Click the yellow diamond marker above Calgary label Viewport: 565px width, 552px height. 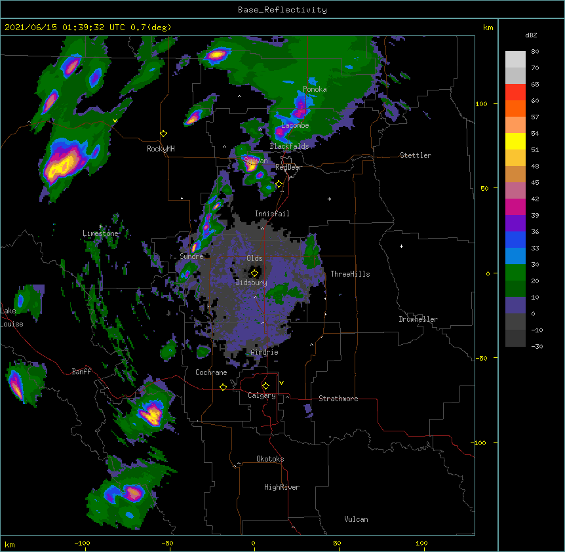265,386
